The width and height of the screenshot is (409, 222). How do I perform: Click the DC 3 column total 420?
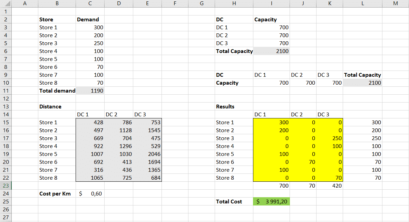(330, 186)
